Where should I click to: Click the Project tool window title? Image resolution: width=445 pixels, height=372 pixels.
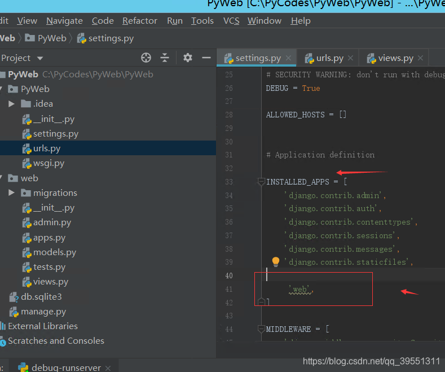(16, 58)
